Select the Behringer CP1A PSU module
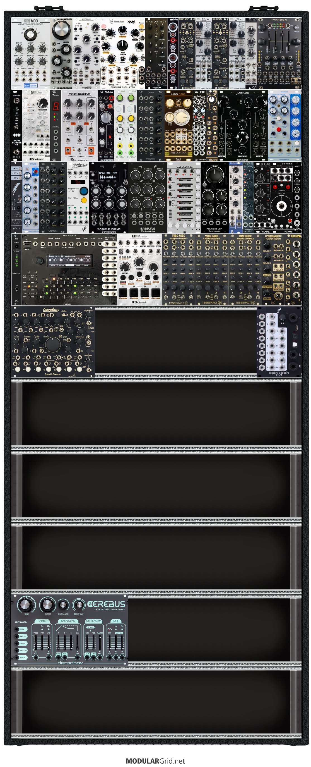The width and height of the screenshot is (311, 767). click(17, 270)
